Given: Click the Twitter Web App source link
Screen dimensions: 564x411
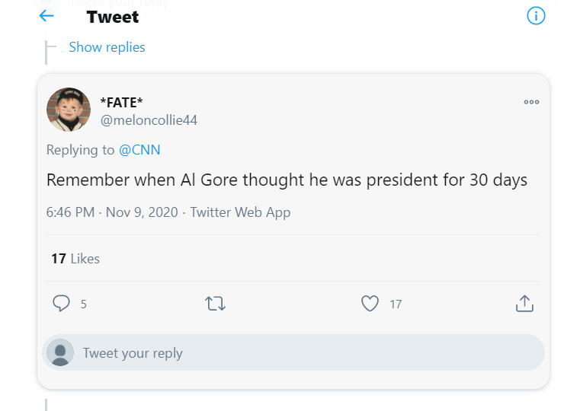Looking at the screenshot, I should click(x=240, y=212).
